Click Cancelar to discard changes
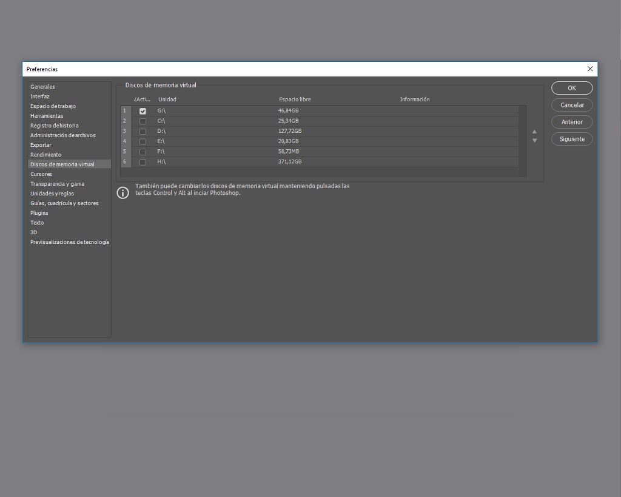Screen dimensions: 621x497 click(x=572, y=105)
